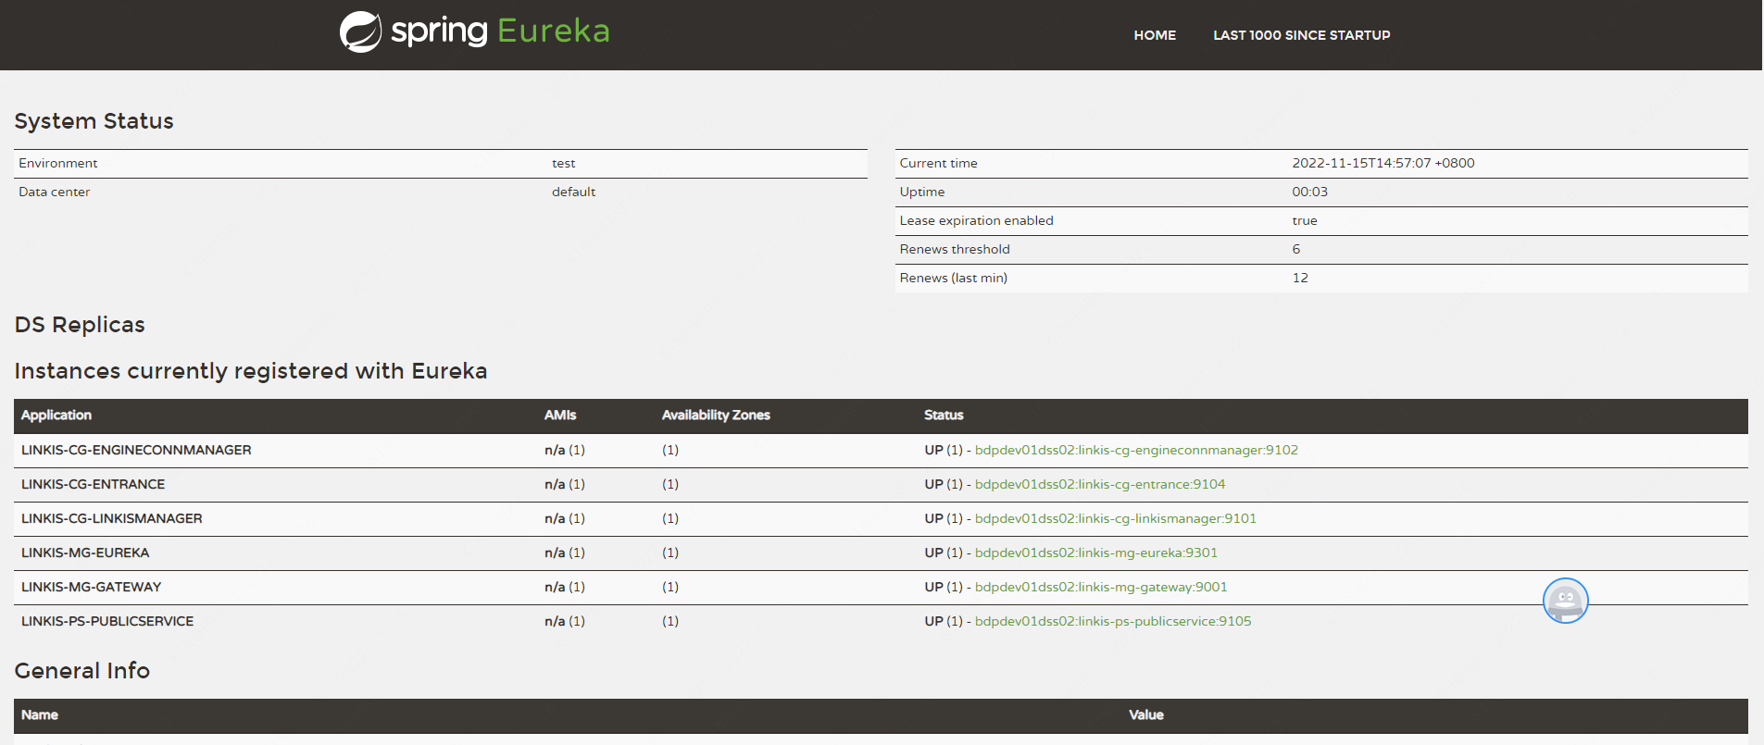Select the LINKIS-CG-ENTRANCE application name
The image size is (1764, 745).
(94, 484)
